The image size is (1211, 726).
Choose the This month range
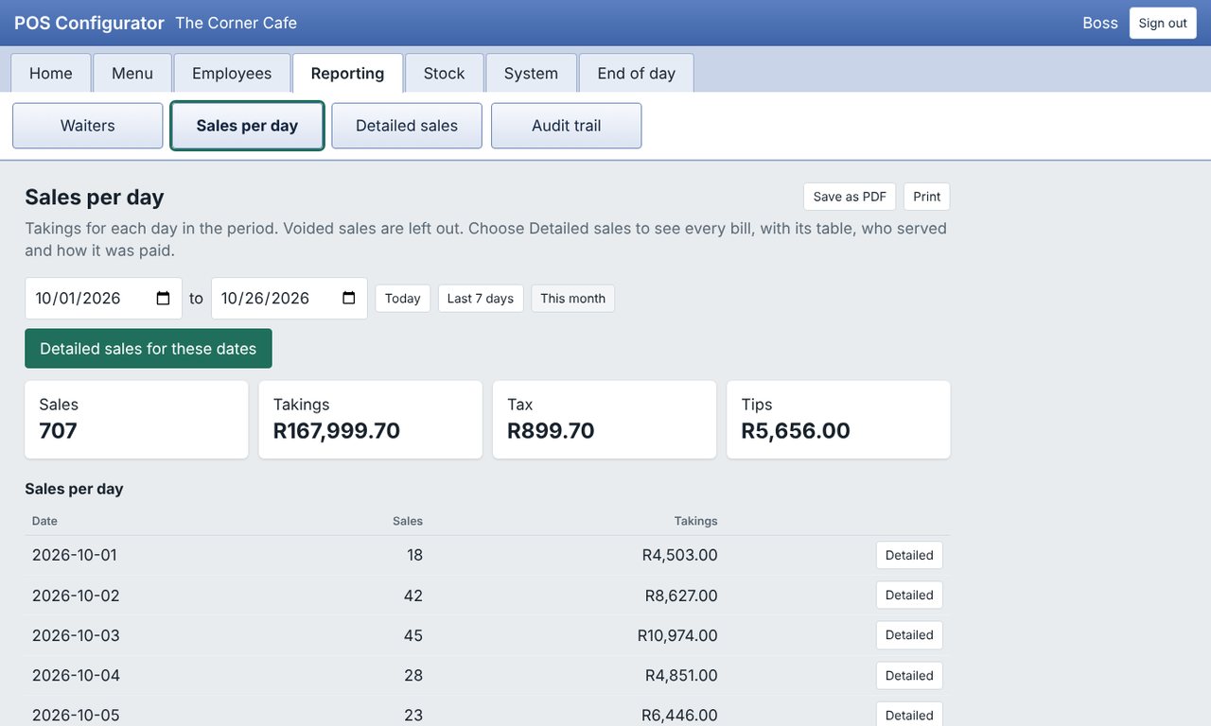coord(573,299)
